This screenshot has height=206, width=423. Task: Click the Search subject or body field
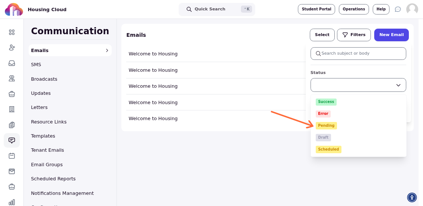(358, 54)
